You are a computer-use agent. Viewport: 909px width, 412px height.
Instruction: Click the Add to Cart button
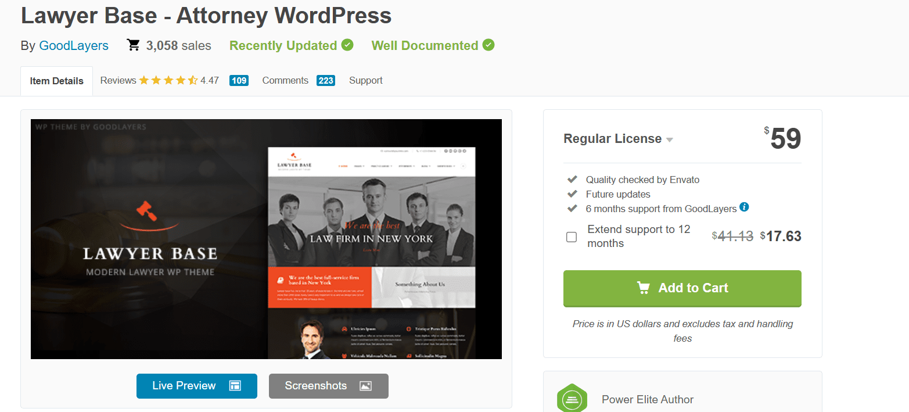(682, 288)
